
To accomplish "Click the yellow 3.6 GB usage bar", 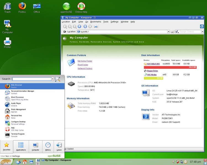I will point(153,78).
